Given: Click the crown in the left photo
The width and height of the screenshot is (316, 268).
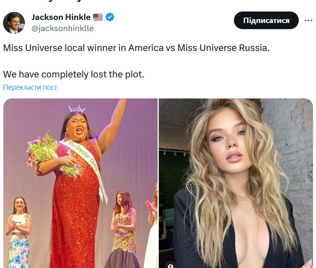Looking at the screenshot, I should click(x=77, y=109).
